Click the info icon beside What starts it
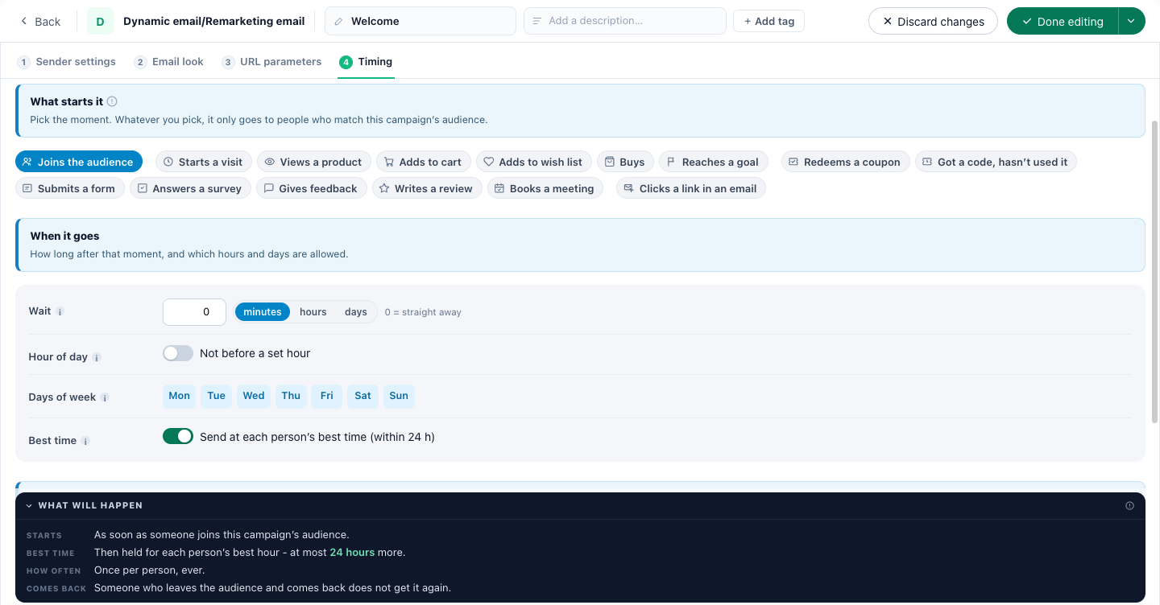Screen dimensions: 1160x605 pos(112,101)
